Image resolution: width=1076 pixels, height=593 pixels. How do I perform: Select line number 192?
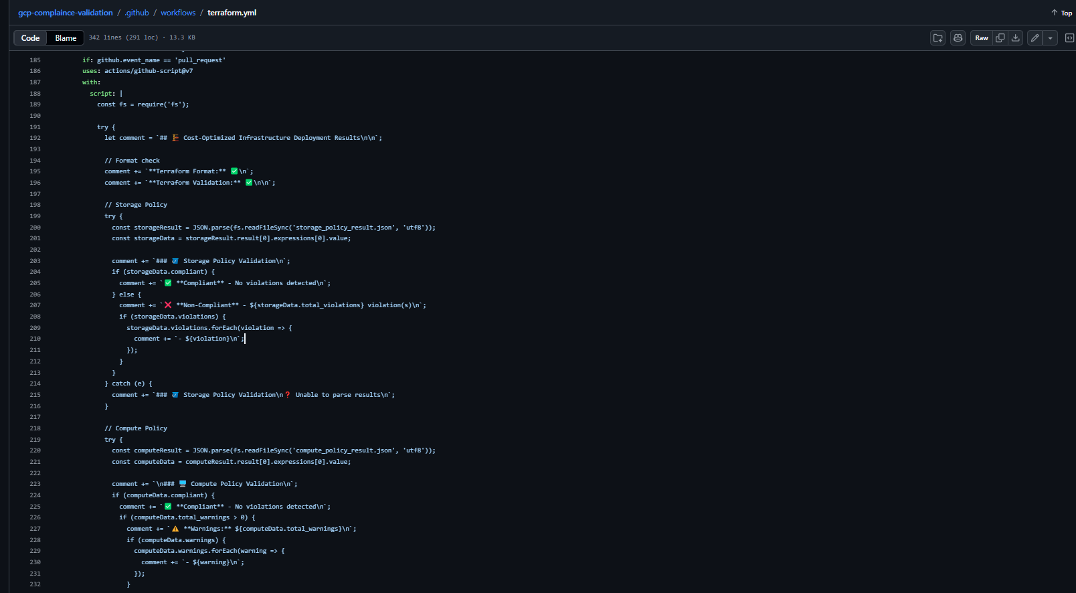point(35,138)
